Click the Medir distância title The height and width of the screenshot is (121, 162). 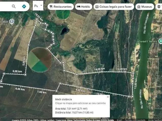coord(64,99)
